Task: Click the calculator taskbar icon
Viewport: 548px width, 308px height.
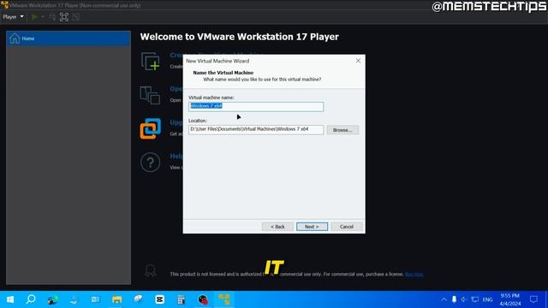Action: 181,299
